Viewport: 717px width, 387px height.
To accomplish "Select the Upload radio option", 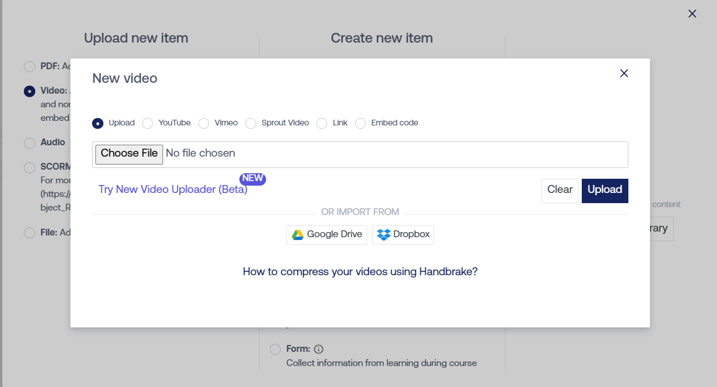I will [x=98, y=123].
